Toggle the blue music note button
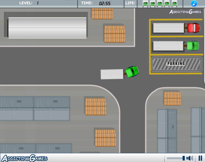Viewport: 205px width, 162px height. (194, 4)
